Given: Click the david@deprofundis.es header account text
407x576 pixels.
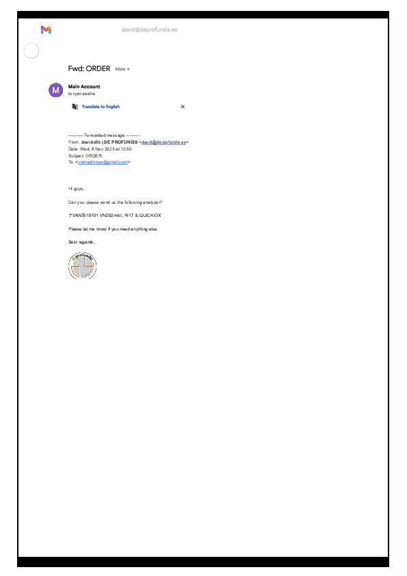Looking at the screenshot, I should pos(150,29).
